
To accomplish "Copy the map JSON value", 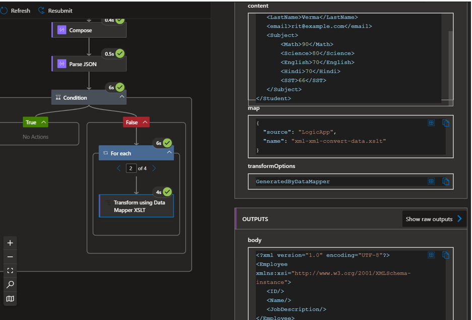I will pos(446,122).
